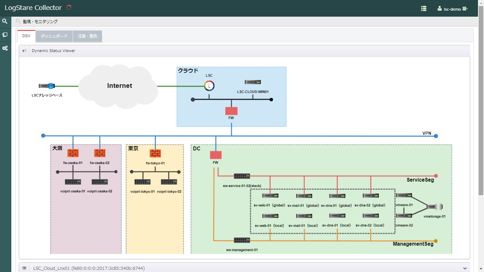Switch to the 注意・警告 tab
Viewport: 484px width, 272px height.
pyautogui.click(x=88, y=36)
